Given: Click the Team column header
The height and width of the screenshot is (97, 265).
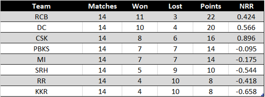Looking at the screenshot, I should pos(41,6).
